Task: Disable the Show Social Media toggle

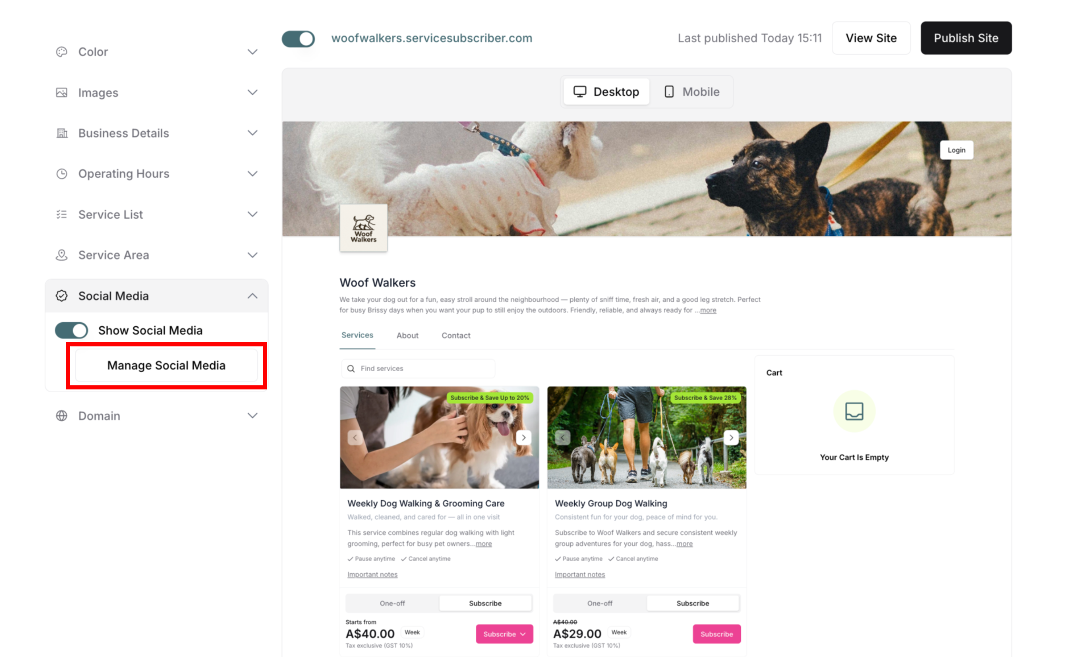Action: tap(72, 330)
